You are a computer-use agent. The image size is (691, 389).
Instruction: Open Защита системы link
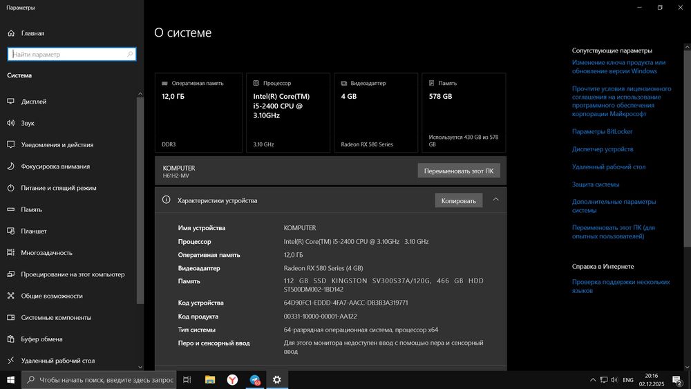coord(596,184)
